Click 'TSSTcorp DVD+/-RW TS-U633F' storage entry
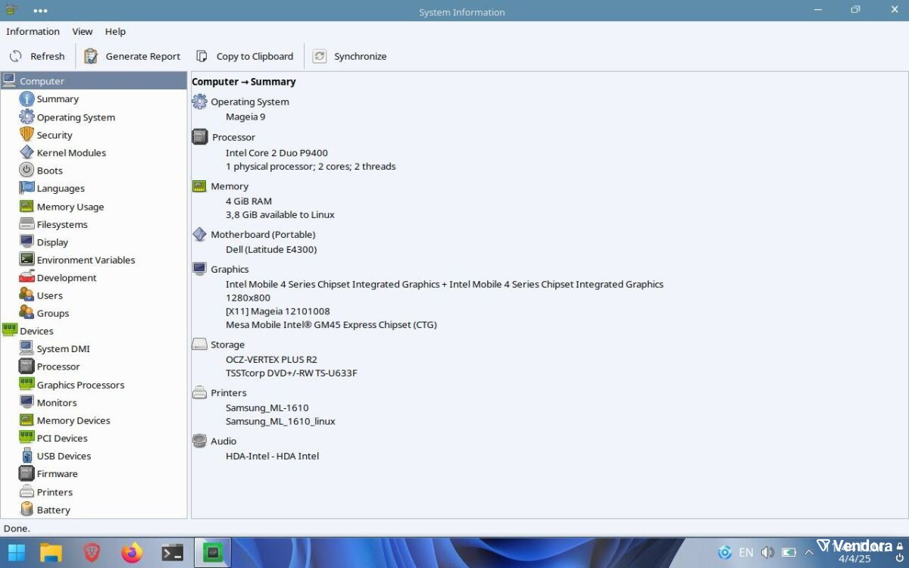Viewport: 909px width, 568px height. point(292,373)
